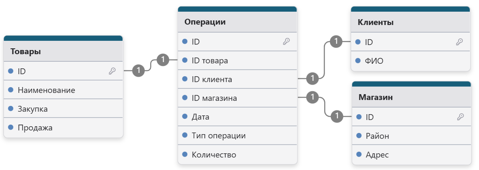Select the Операции table header
The width and height of the screenshot is (479, 170).
[x=237, y=22]
